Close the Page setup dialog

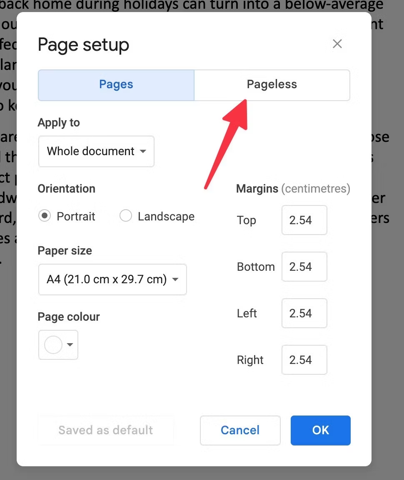coord(337,44)
